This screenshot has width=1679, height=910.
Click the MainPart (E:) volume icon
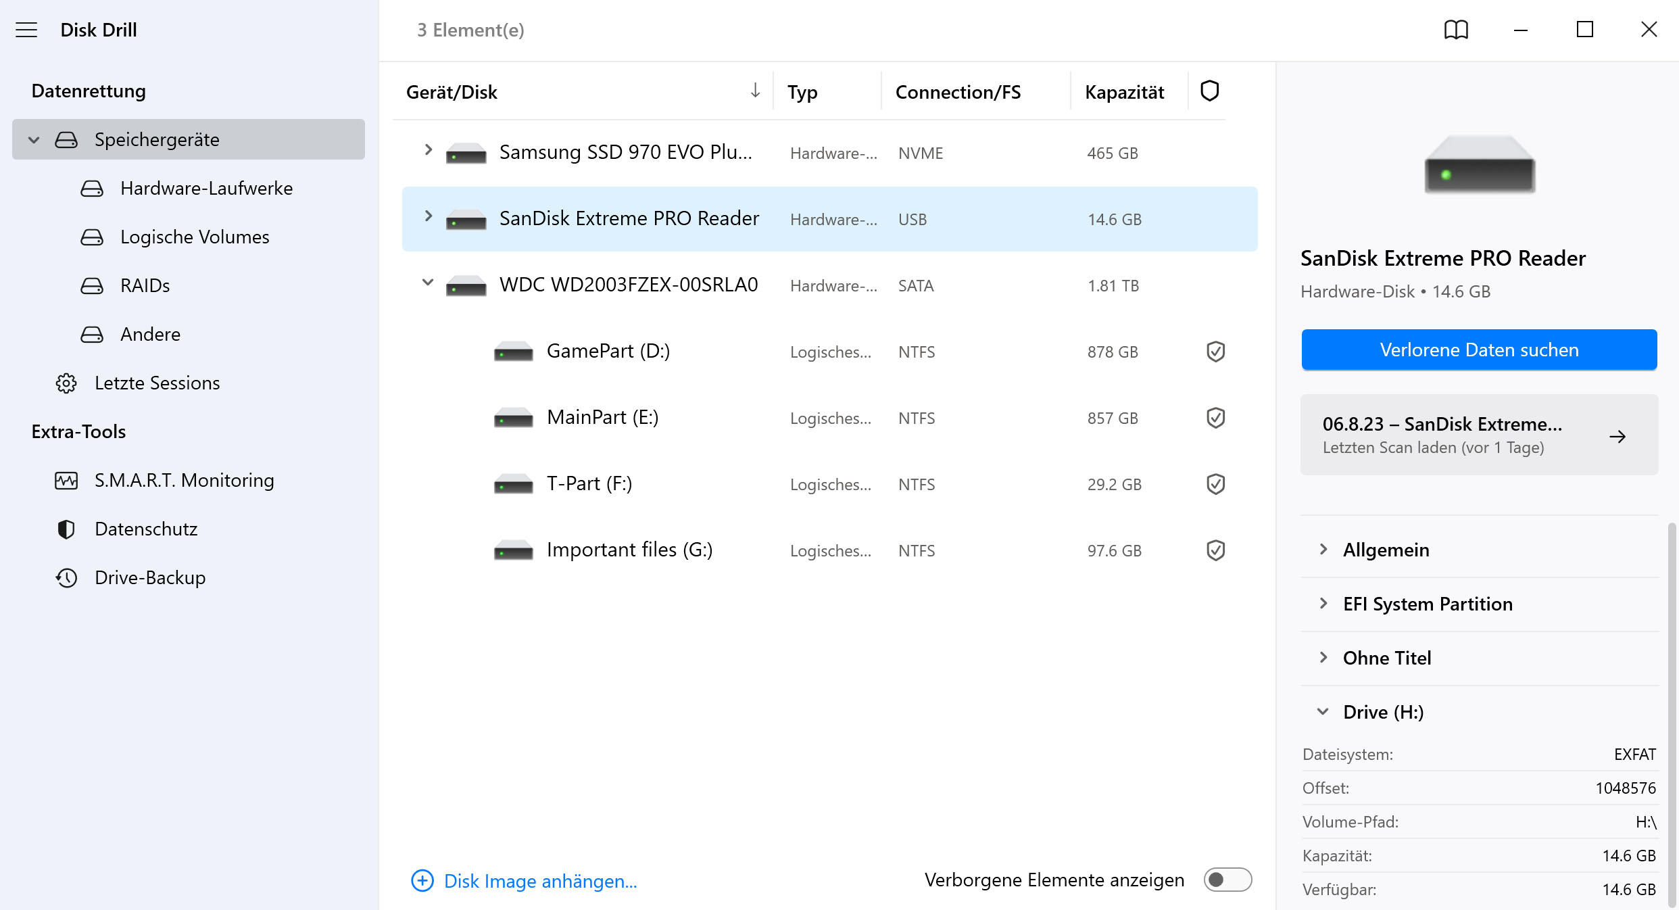(x=513, y=418)
